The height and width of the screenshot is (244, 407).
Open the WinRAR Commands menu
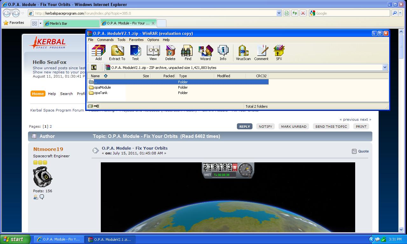[x=105, y=40]
